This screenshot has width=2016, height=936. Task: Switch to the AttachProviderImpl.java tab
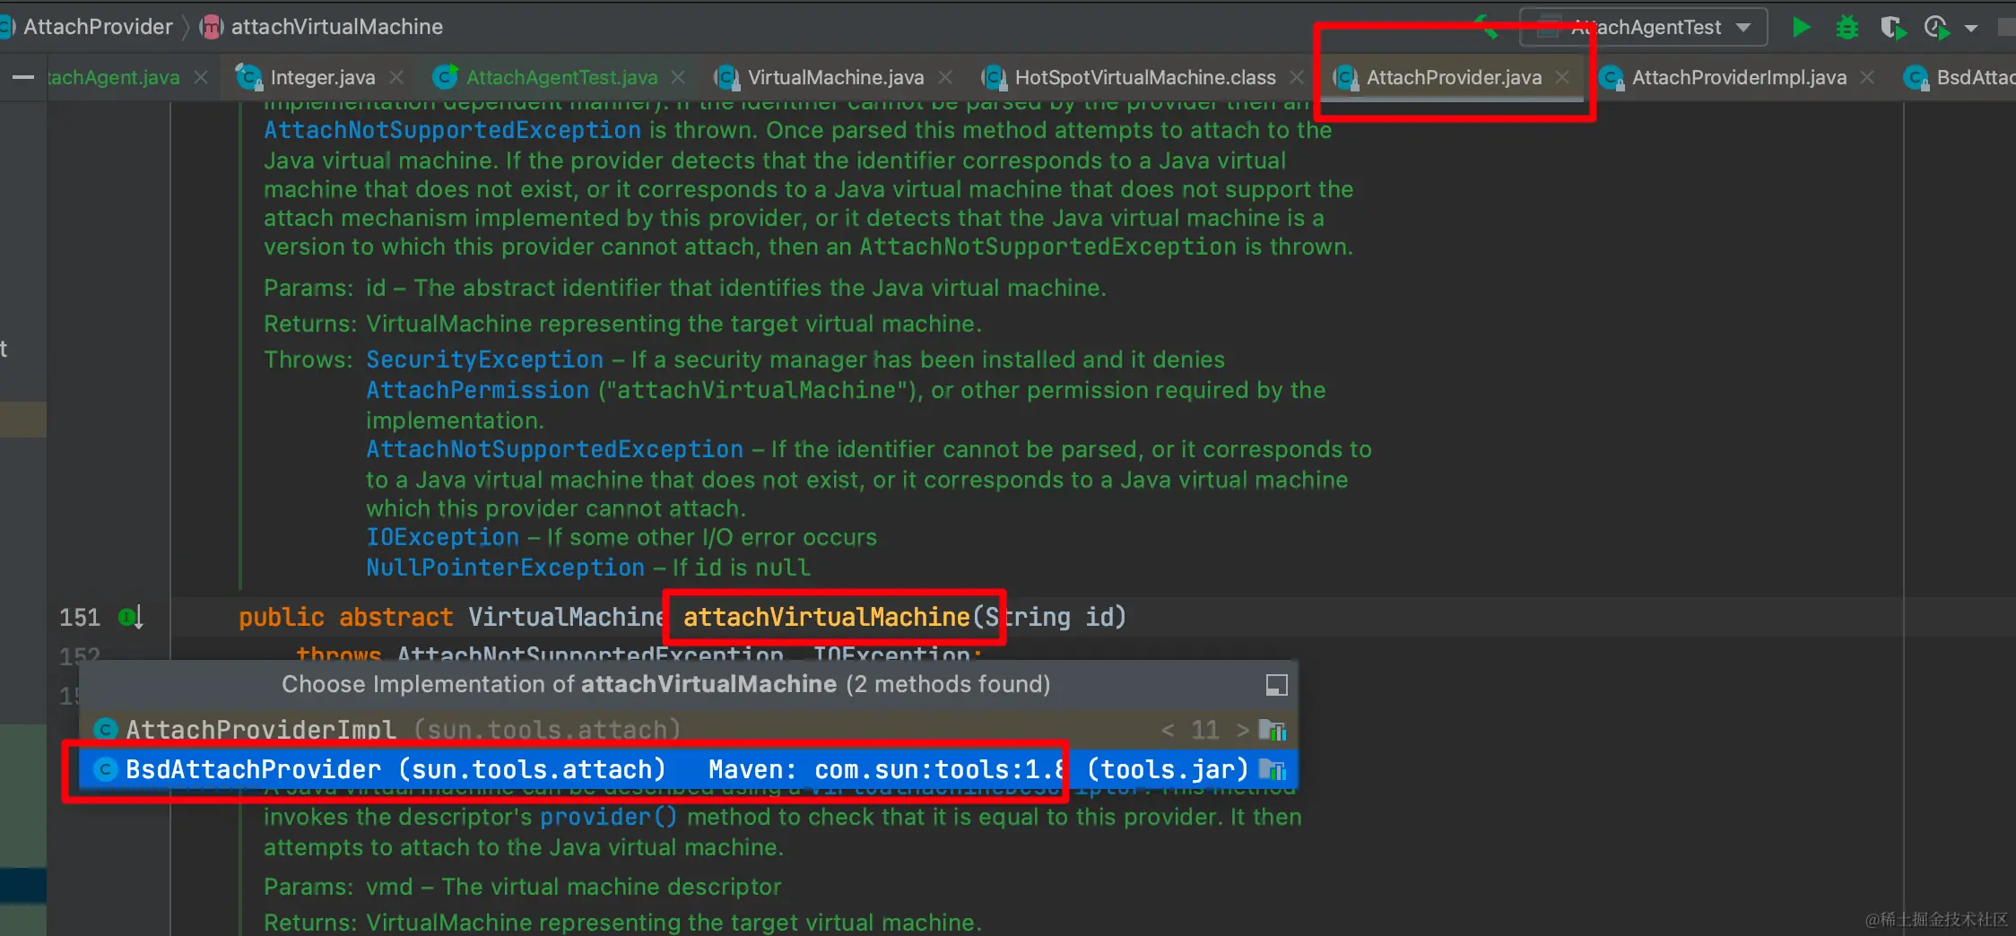(x=1739, y=78)
